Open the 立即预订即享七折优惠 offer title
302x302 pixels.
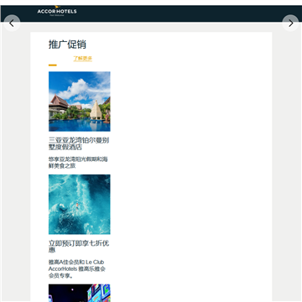(x=79, y=247)
